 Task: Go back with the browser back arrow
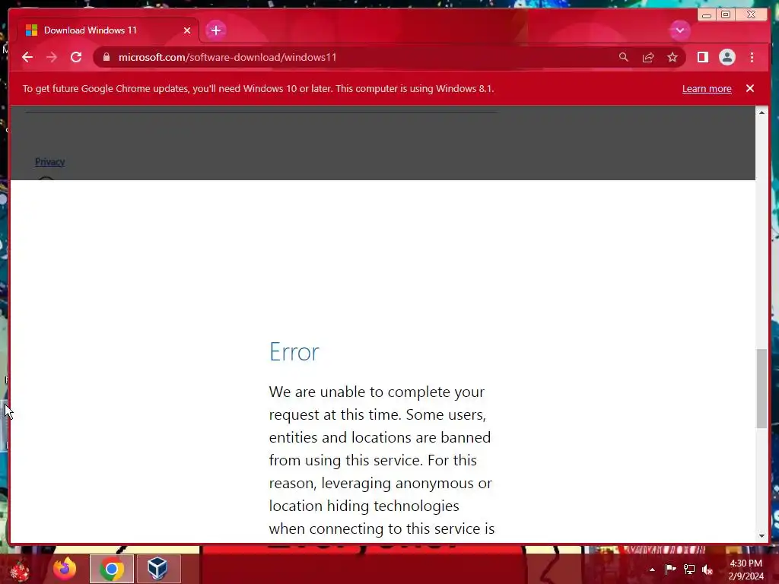point(27,57)
